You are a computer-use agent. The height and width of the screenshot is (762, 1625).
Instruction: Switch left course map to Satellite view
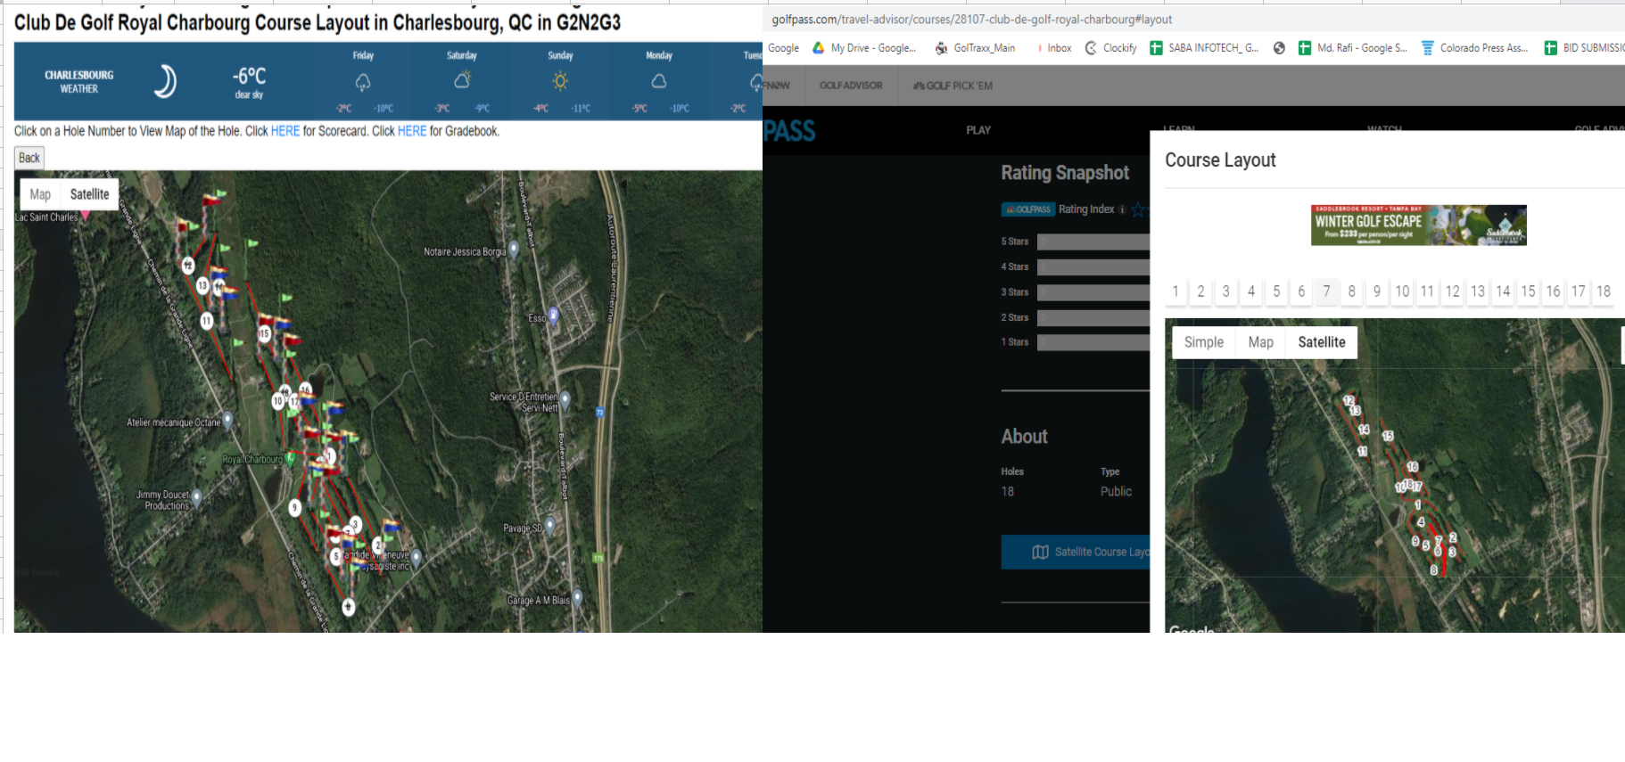[89, 194]
